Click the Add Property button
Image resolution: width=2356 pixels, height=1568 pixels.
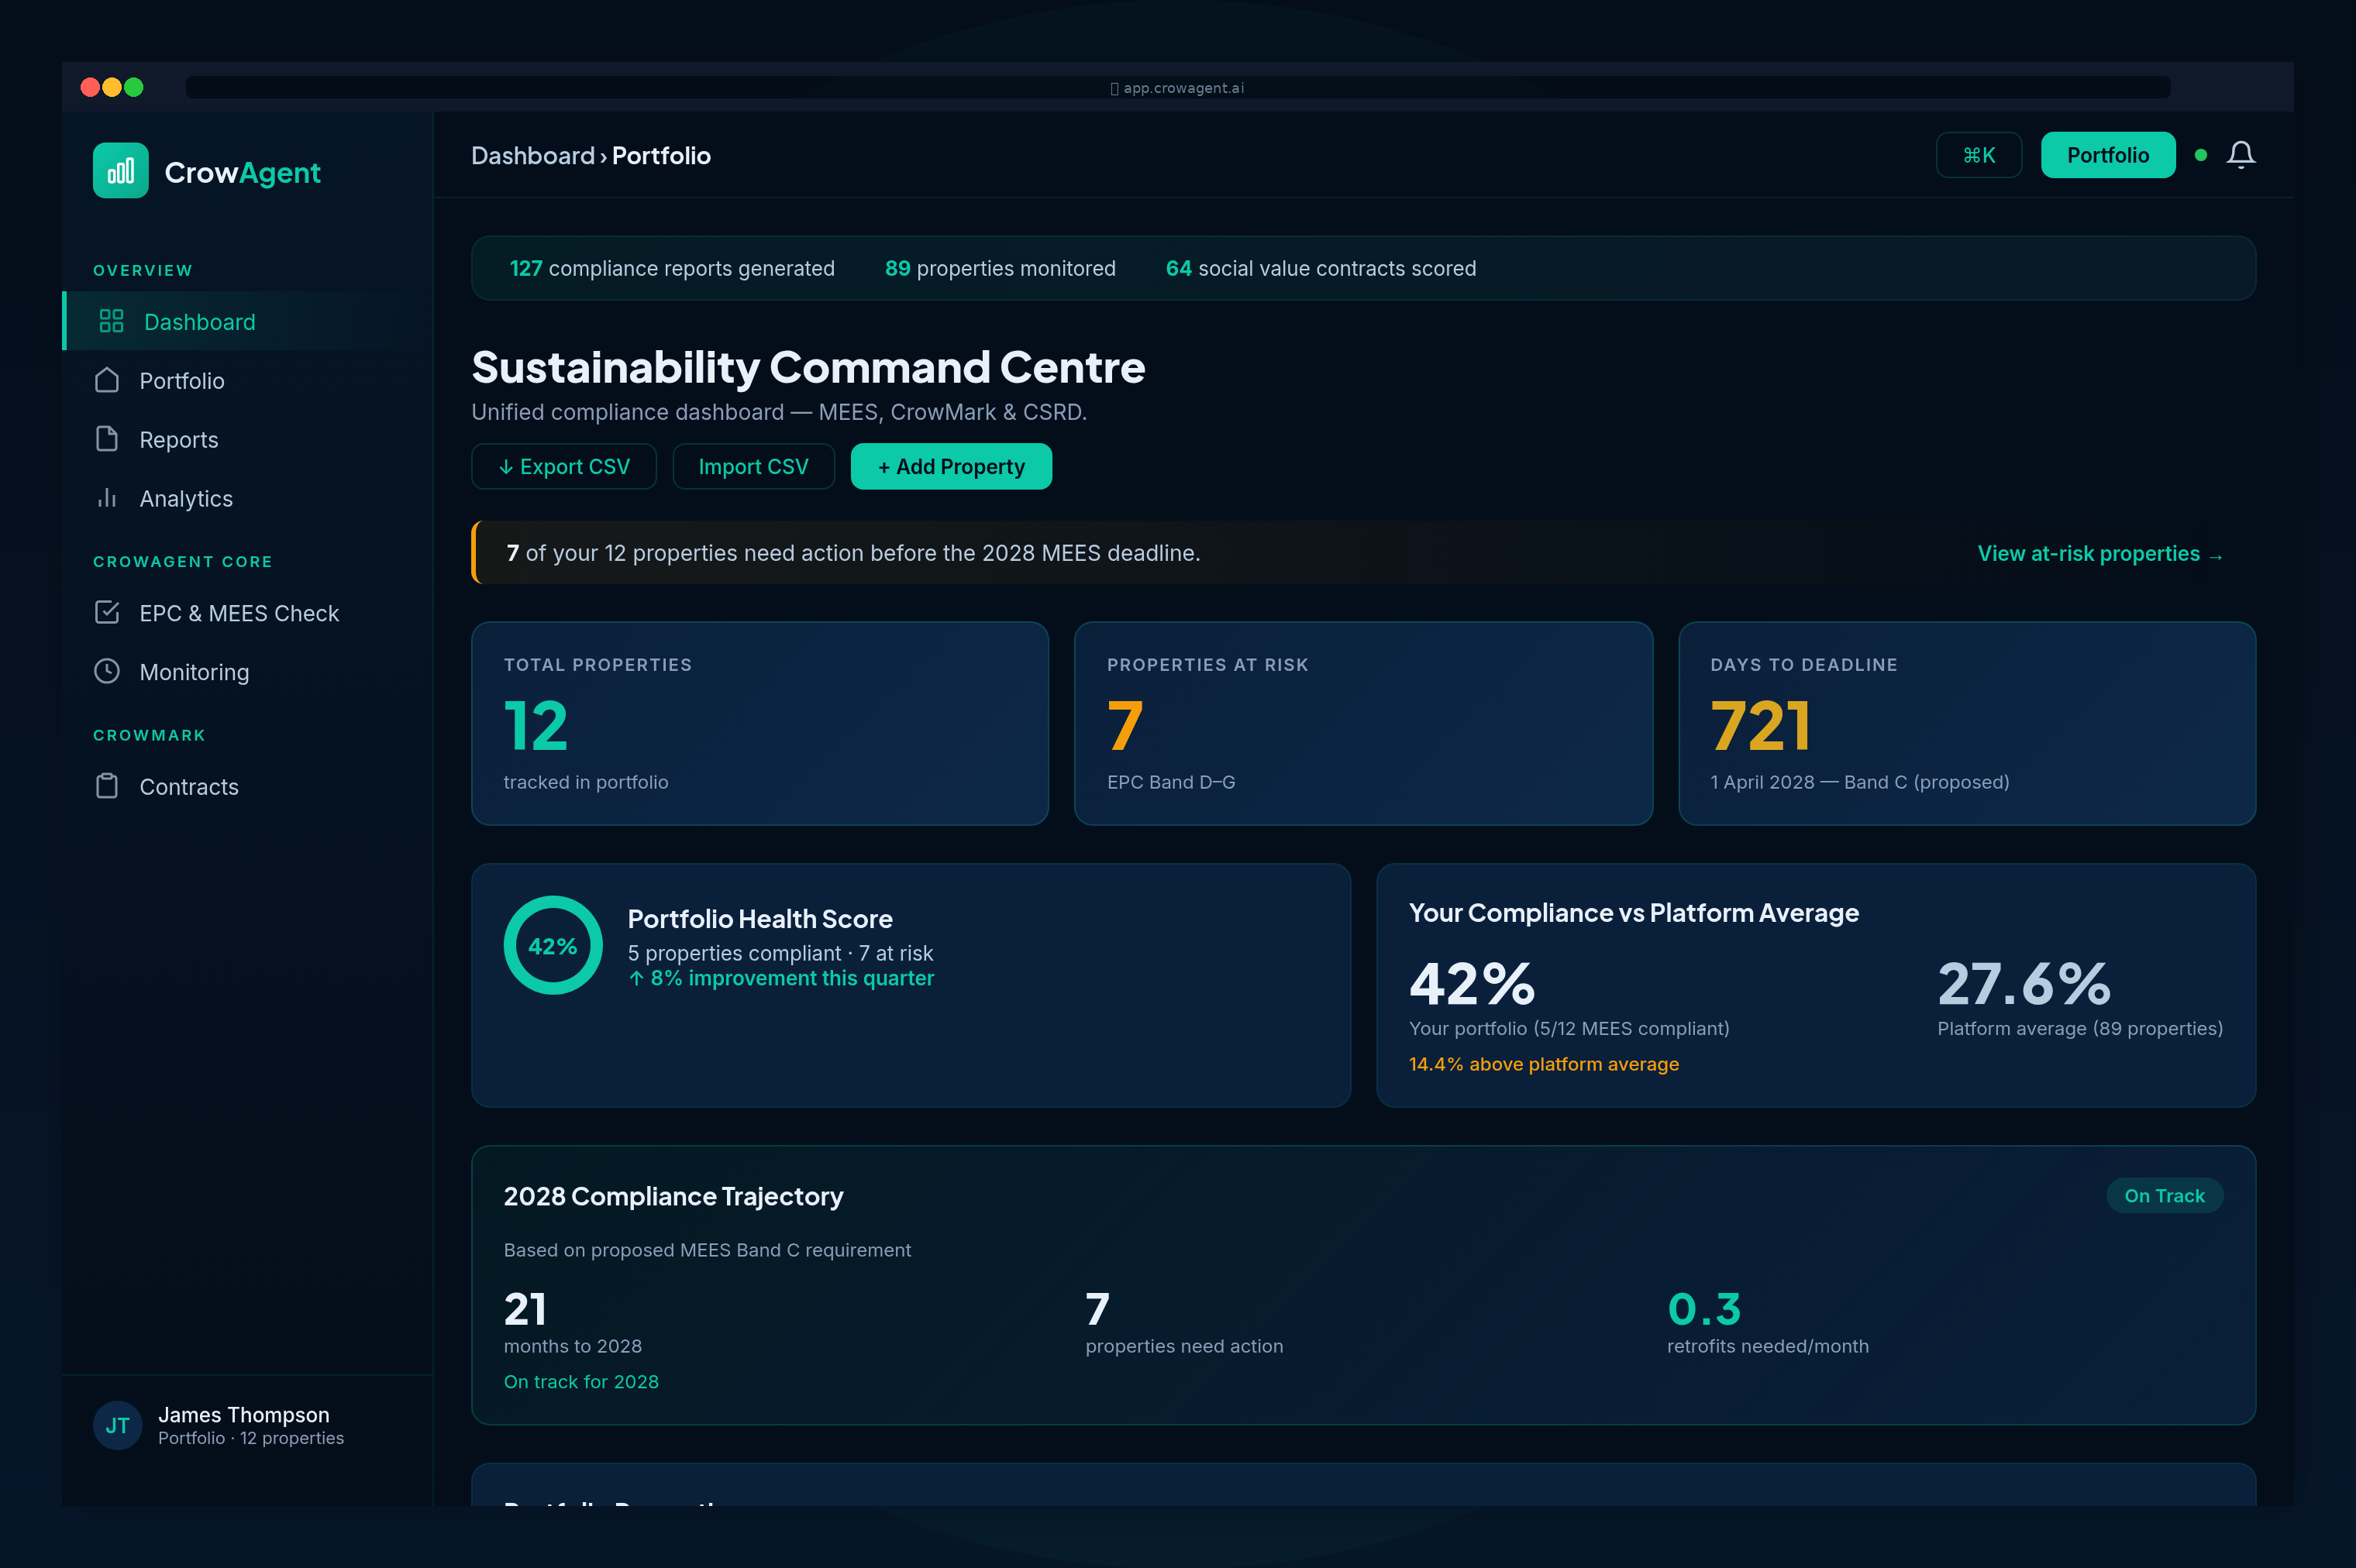click(x=952, y=466)
